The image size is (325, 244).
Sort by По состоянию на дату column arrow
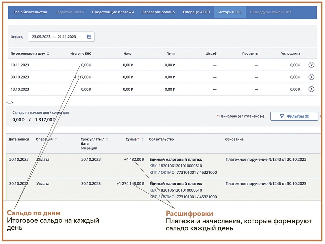click(x=48, y=54)
